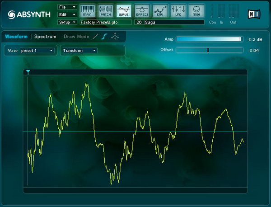Open the Main keyboard page
The height and width of the screenshot is (207, 271).
pyautogui.click(x=88, y=11)
